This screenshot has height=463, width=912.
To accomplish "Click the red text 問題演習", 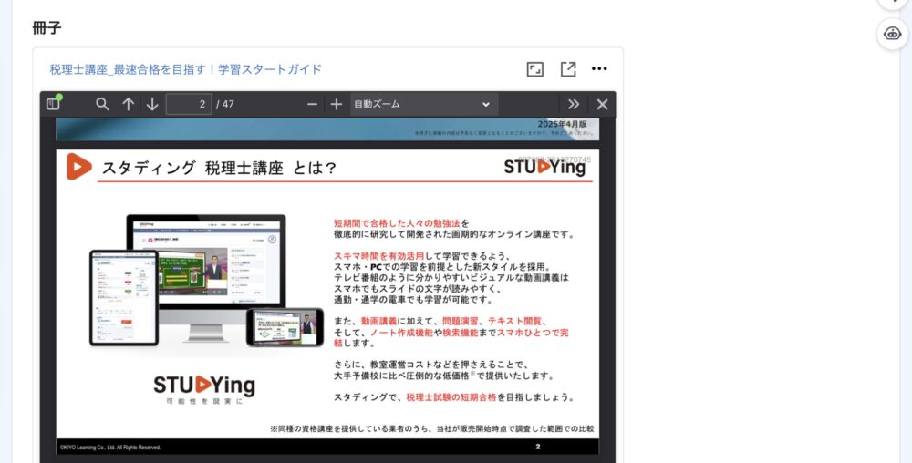I will [x=460, y=321].
